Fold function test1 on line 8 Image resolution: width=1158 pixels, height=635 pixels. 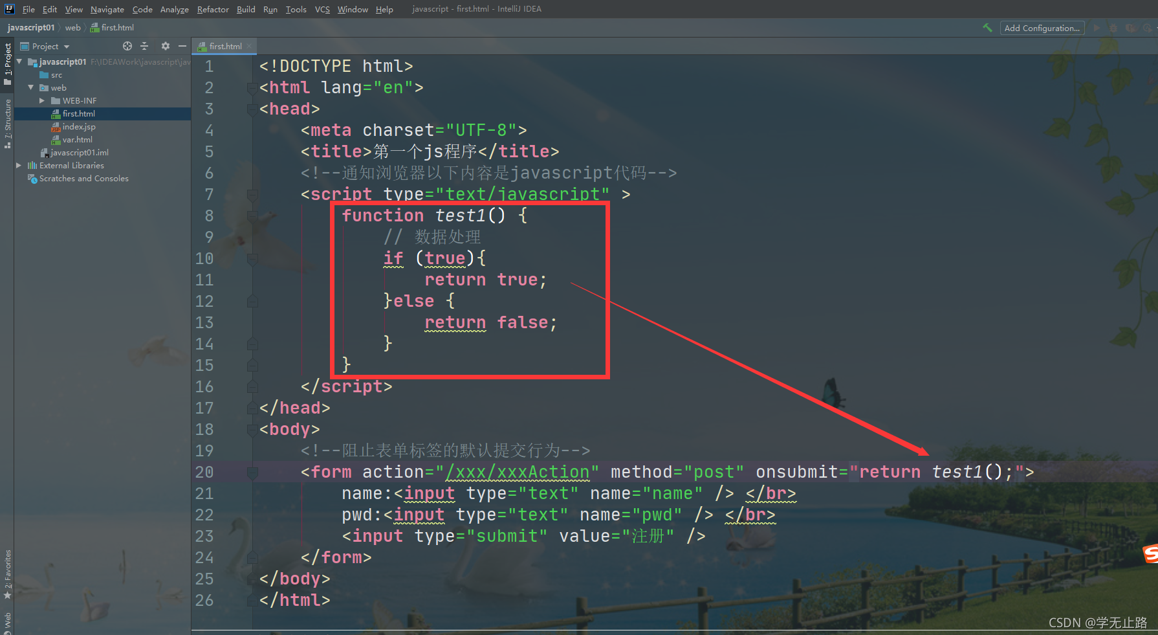[252, 216]
